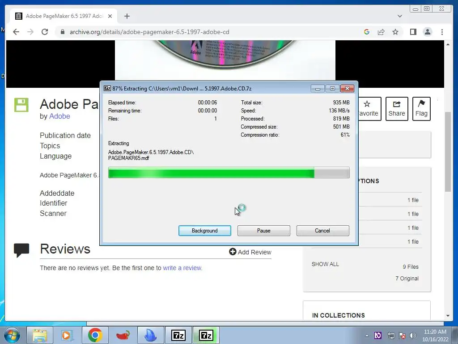Click the Google icon in address bar
This screenshot has height=344, width=458.
[367, 32]
